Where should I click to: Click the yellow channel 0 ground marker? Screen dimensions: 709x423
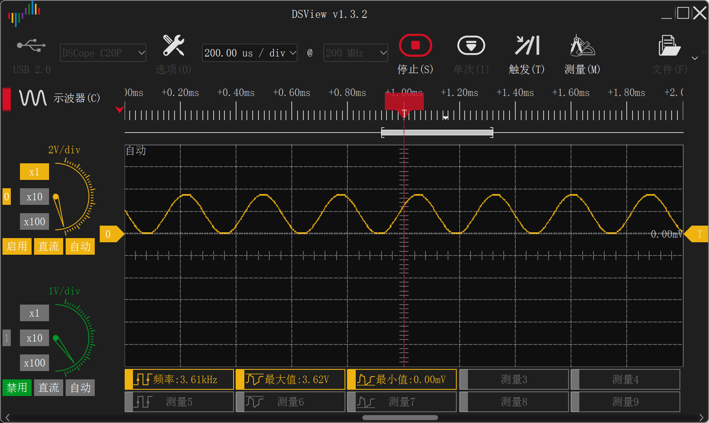pos(112,234)
